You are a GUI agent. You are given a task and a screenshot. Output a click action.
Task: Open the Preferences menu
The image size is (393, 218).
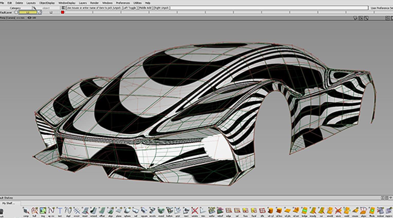click(123, 3)
